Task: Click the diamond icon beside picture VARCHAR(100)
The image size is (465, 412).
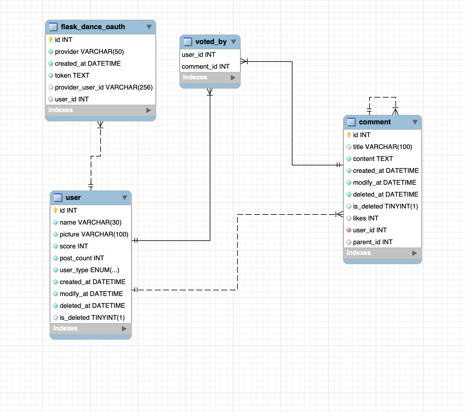Action: click(x=56, y=234)
